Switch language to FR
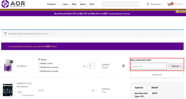Screen dimensions: 186x99 pyautogui.click(x=181, y=4)
